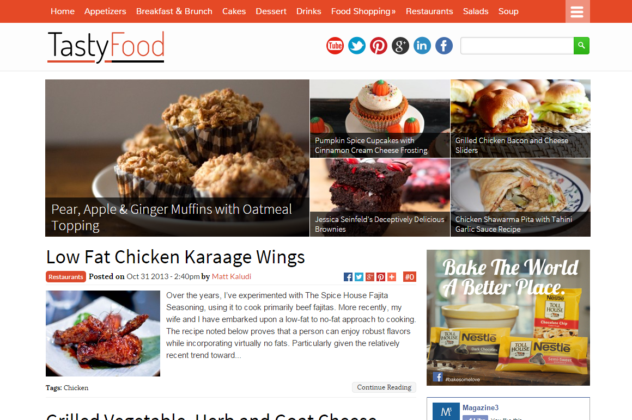Share post via small Facebook icon

click(x=348, y=277)
